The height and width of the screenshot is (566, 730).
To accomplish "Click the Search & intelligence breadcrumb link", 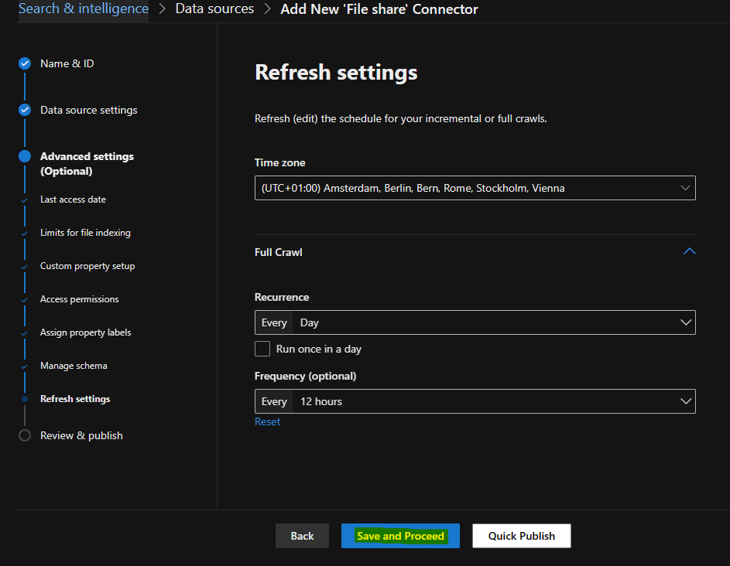I will tap(84, 9).
